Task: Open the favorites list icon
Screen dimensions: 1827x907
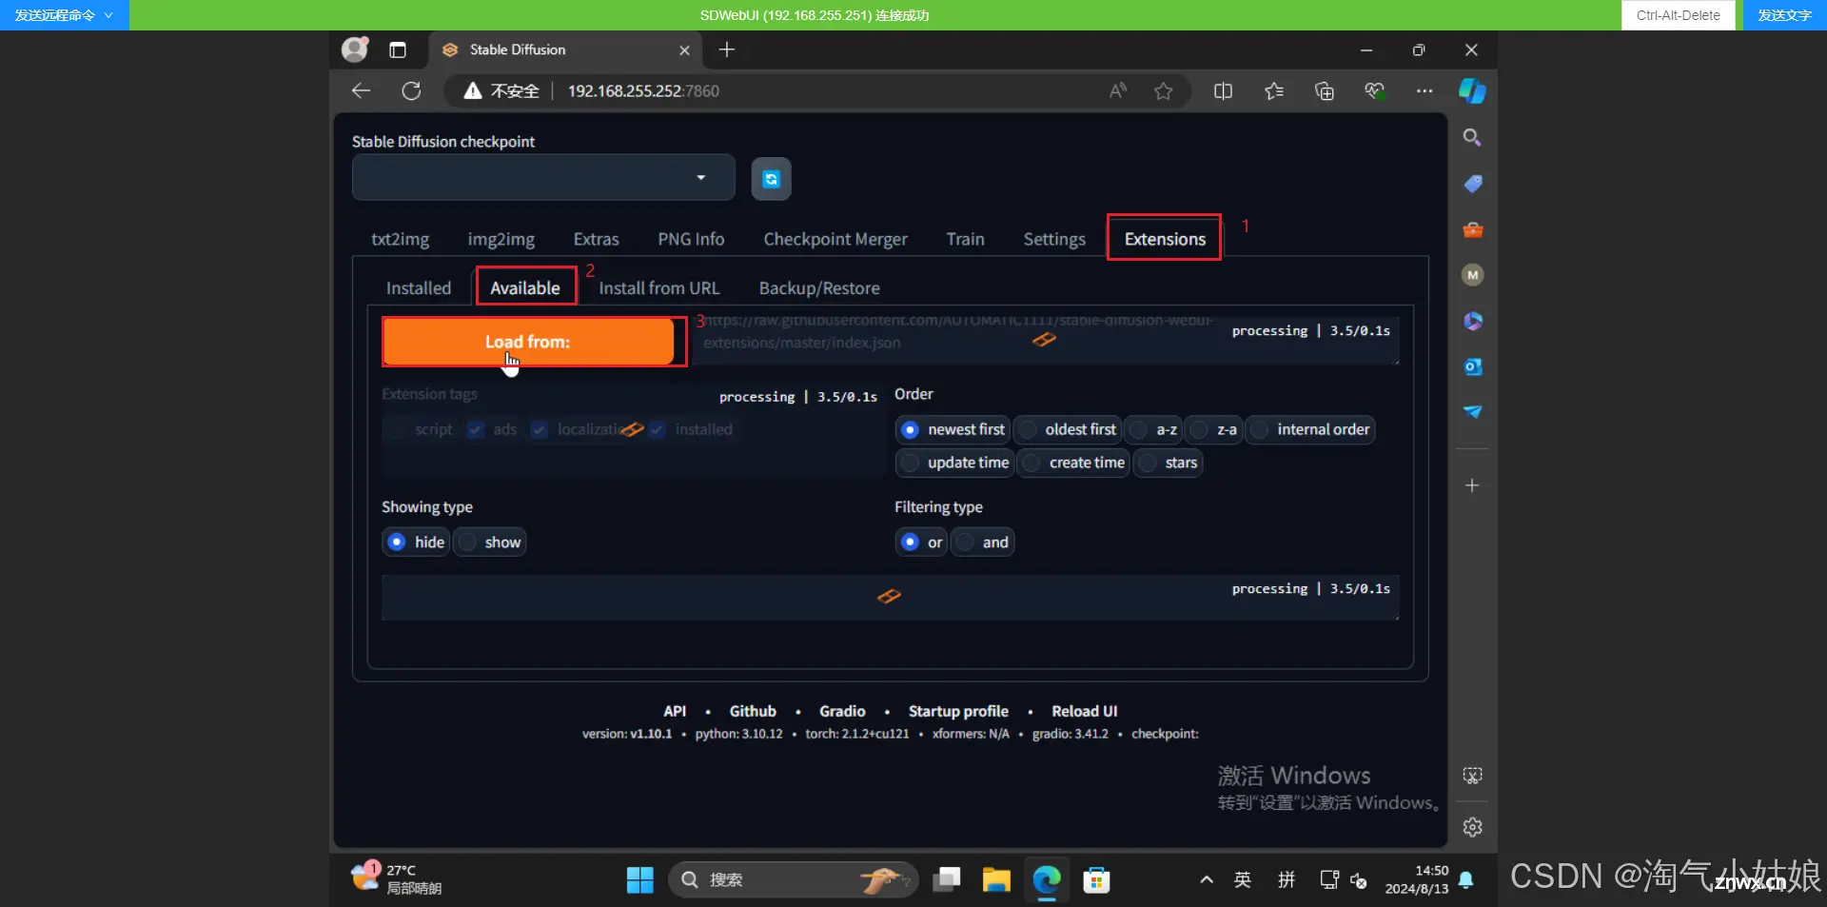Action: tap(1274, 90)
